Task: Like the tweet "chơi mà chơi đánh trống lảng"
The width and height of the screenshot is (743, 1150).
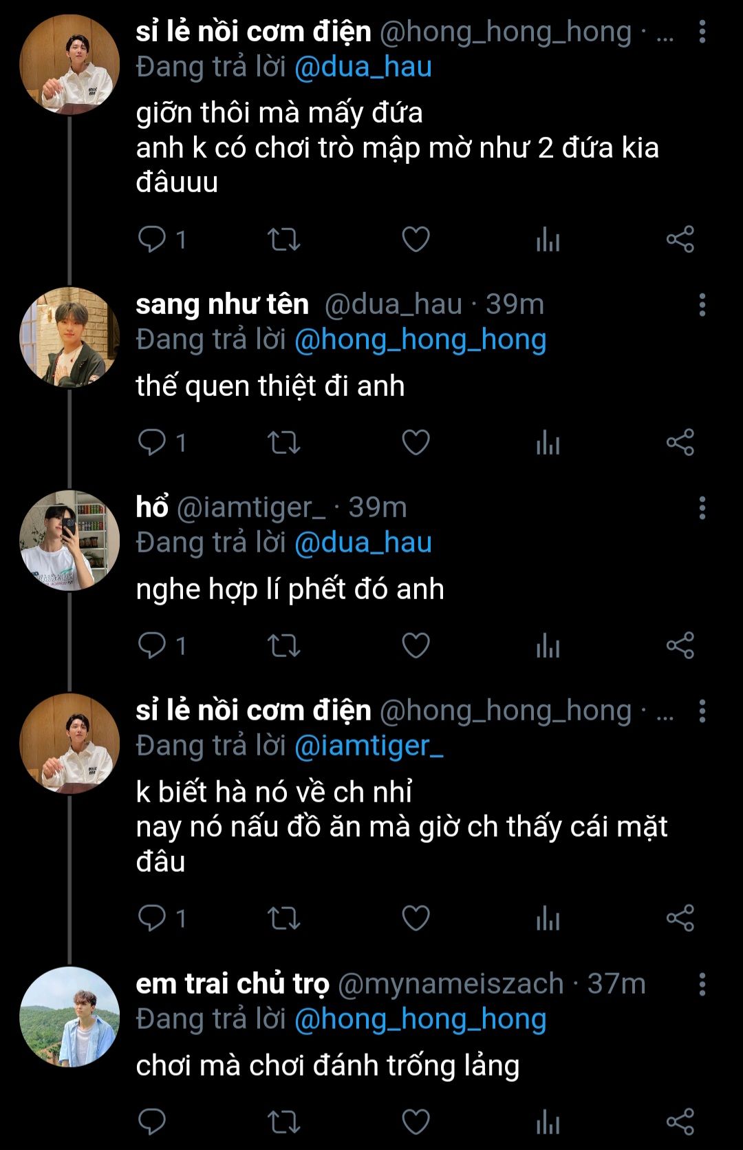Action: tap(416, 1122)
